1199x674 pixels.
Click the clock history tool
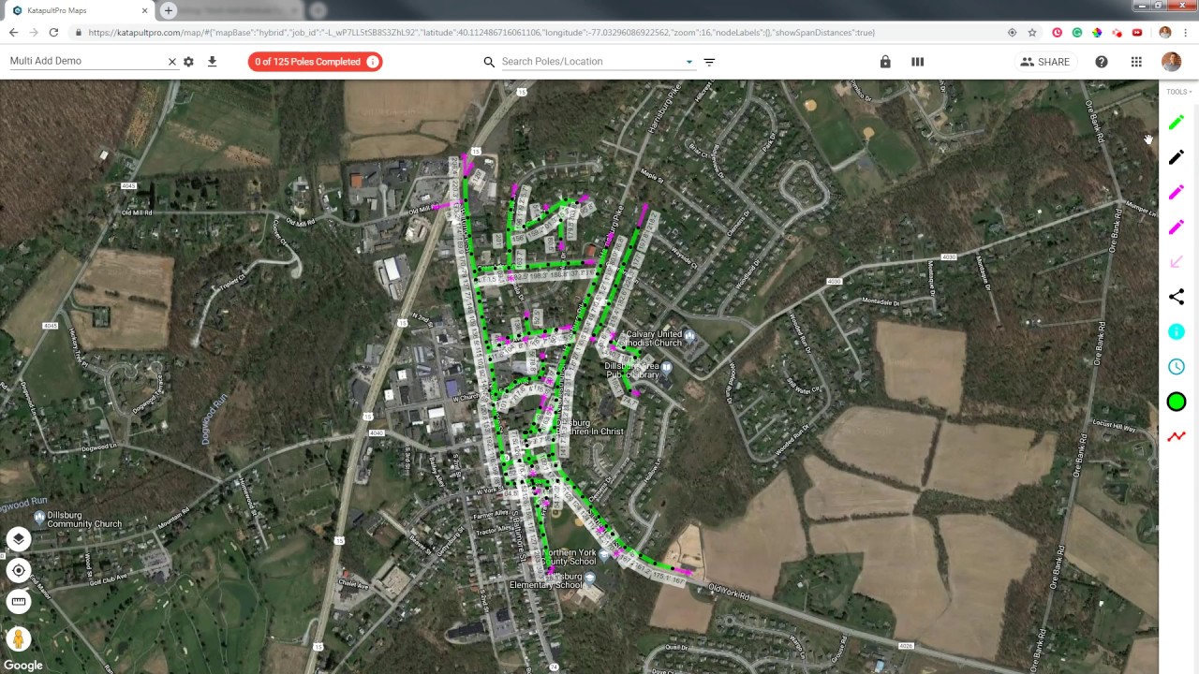click(x=1177, y=367)
